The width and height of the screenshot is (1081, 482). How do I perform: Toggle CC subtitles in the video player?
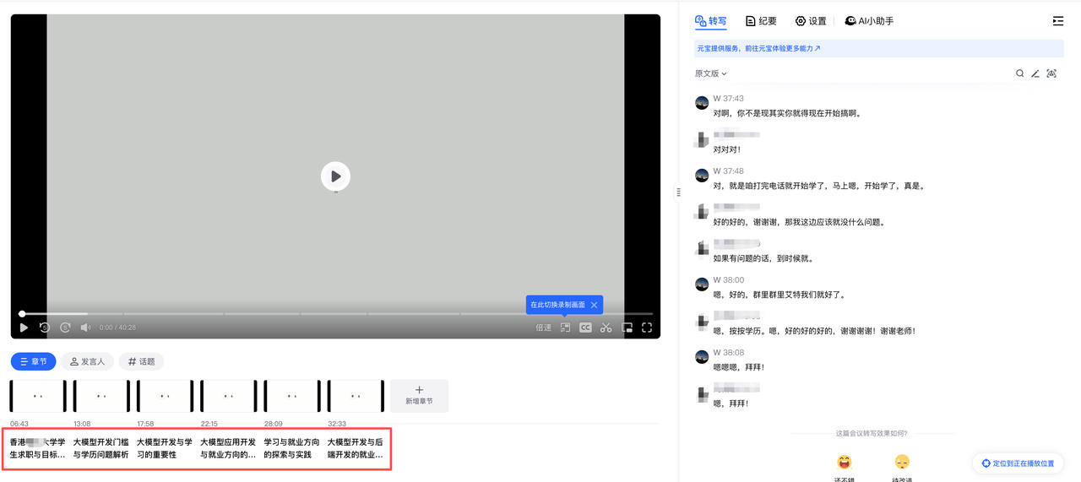click(585, 328)
